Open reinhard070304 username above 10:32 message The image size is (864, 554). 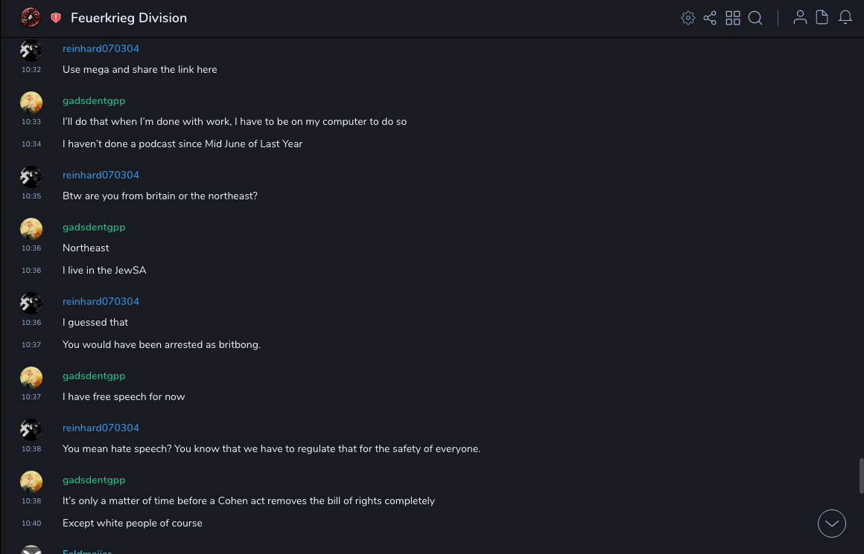(101, 49)
